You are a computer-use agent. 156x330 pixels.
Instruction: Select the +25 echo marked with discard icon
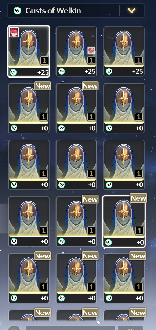(x=76, y=51)
